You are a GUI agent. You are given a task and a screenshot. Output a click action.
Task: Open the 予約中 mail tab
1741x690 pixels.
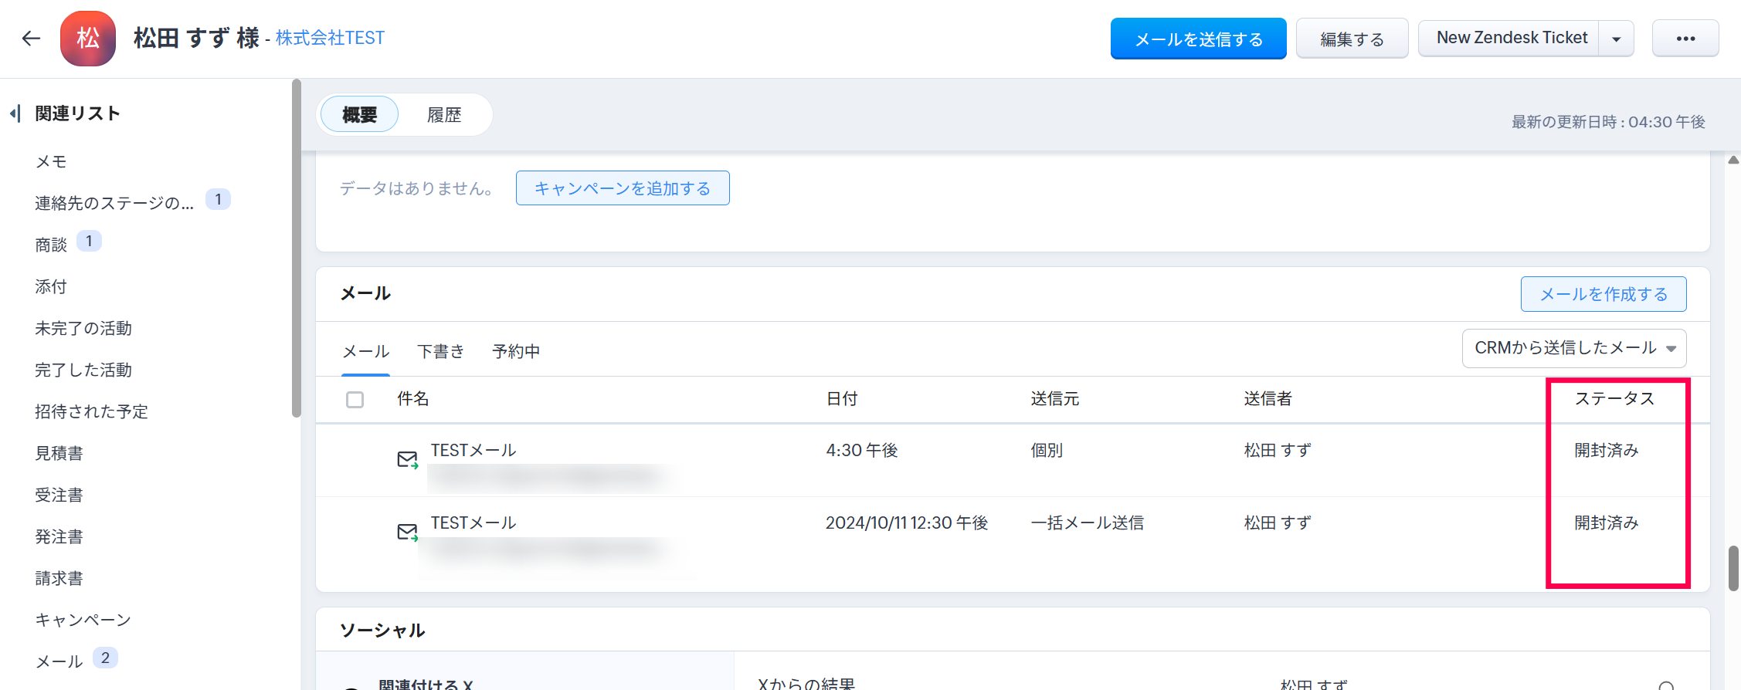(x=516, y=351)
